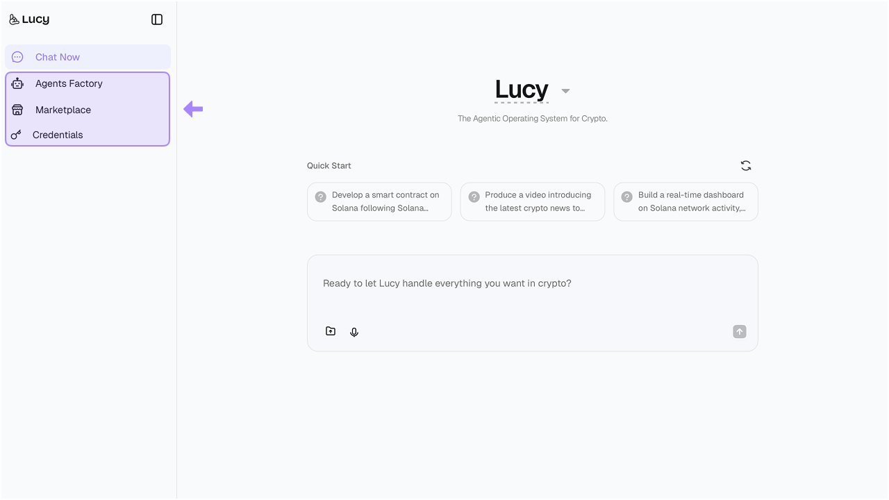The height and width of the screenshot is (500, 889).
Task: Collapse the sidebar panel toggle icon
Action: (x=157, y=19)
